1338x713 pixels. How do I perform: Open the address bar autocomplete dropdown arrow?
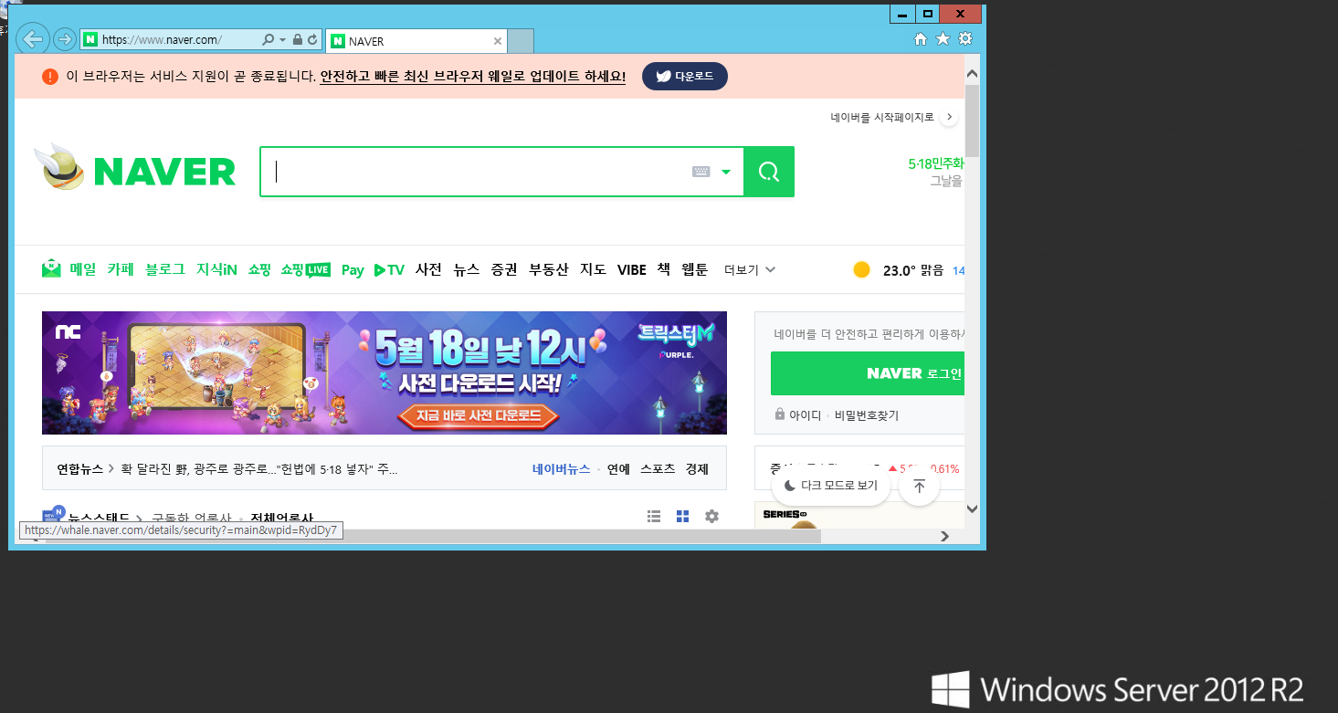point(283,40)
